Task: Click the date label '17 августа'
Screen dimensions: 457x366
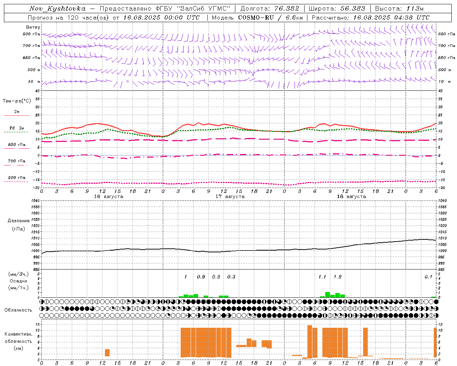Action: tap(230, 197)
